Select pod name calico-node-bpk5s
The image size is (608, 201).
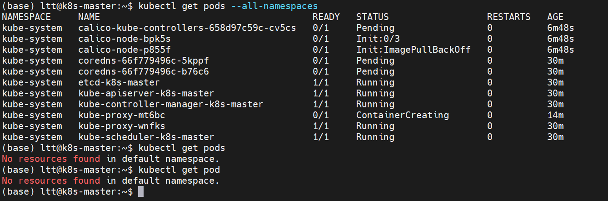coord(125,39)
